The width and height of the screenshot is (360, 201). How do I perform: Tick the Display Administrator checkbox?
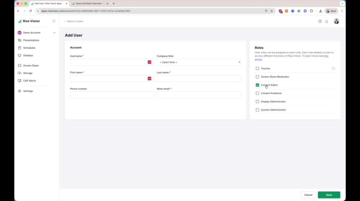click(257, 102)
